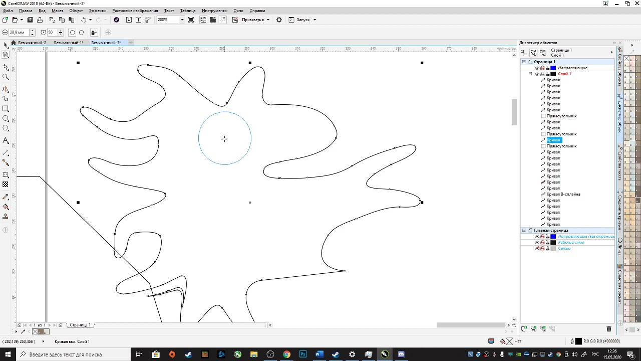Open the Options gear icon
Image resolution: width=641 pixels, height=361 pixels.
[x=279, y=20]
